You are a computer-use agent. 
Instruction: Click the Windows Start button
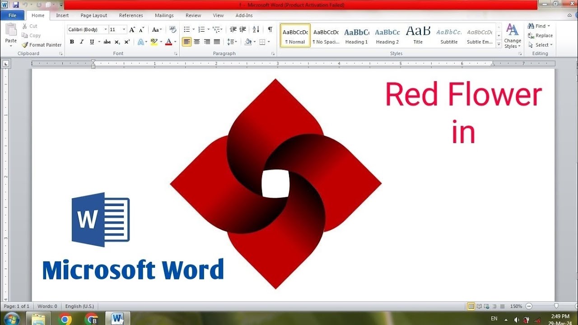pyautogui.click(x=11, y=319)
